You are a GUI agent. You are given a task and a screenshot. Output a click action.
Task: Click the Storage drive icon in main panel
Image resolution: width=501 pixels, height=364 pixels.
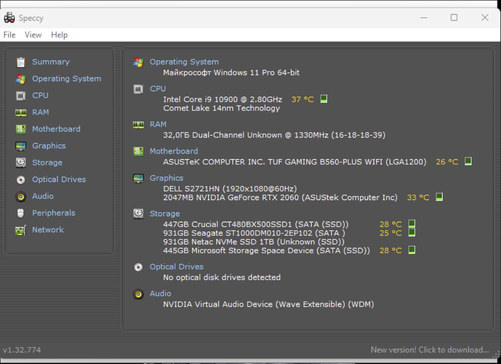(138, 214)
